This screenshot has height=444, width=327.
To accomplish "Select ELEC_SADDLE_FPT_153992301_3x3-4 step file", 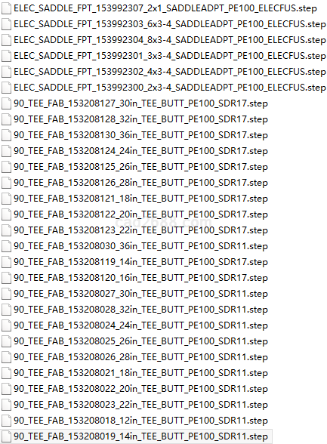I will point(170,56).
